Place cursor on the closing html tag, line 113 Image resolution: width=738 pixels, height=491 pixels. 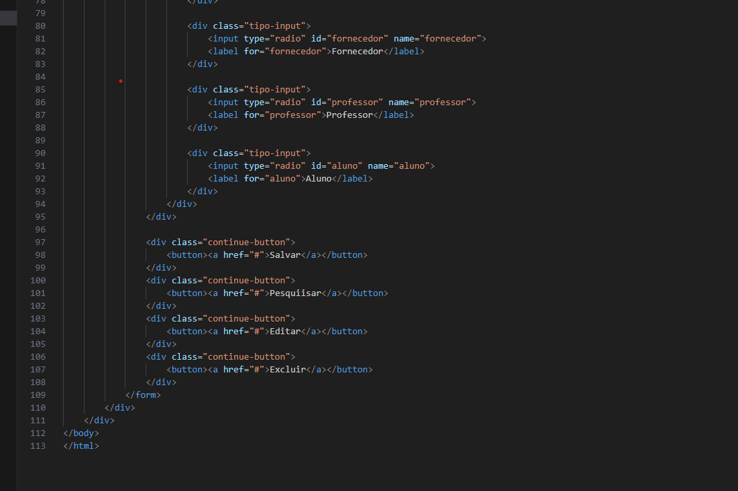(x=81, y=445)
